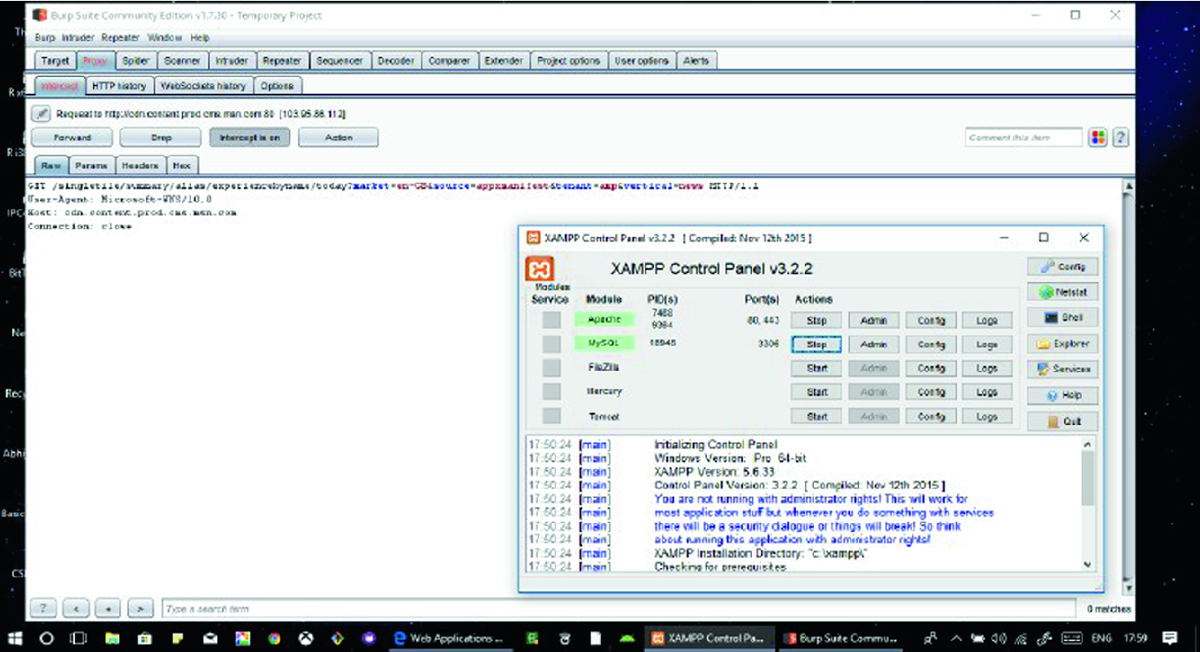Quit the XAMPP Control Panel
Screen dimensions: 1200x652
1063,421
